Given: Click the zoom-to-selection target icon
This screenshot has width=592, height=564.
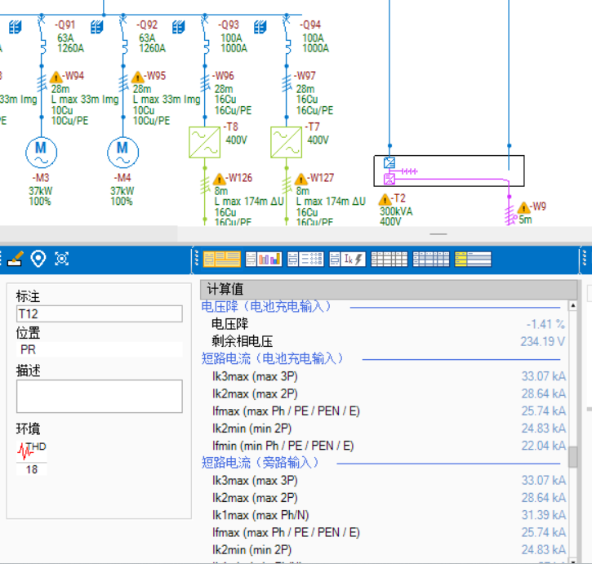Looking at the screenshot, I should coord(61,259).
